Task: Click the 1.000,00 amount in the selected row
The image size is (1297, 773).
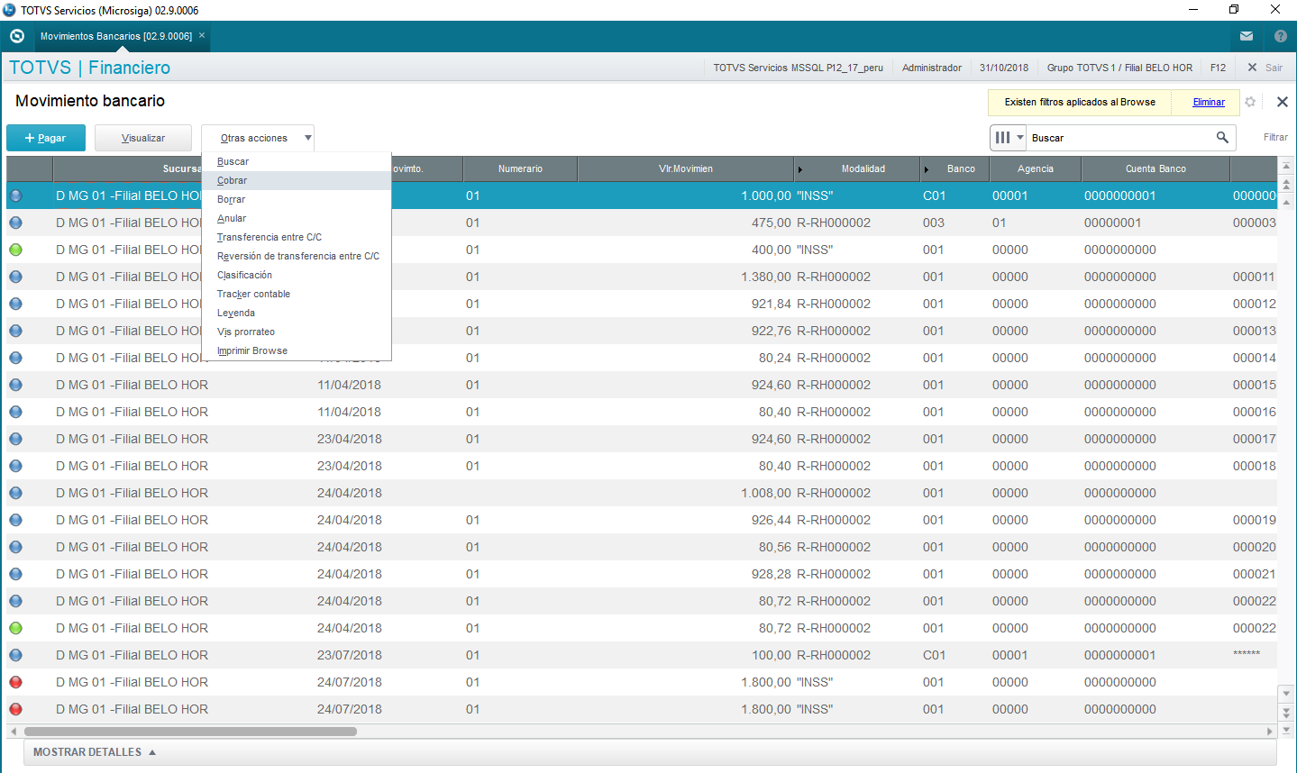Action: pos(766,196)
